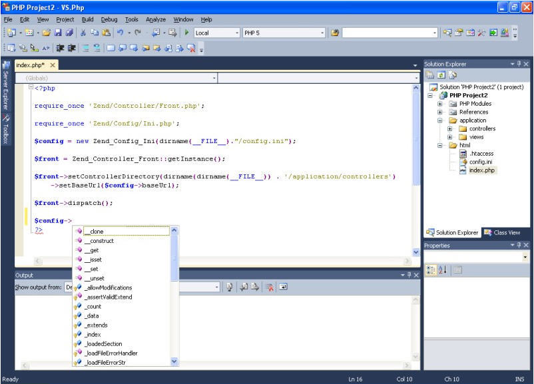Open the Local configuration dropdown

pos(237,33)
